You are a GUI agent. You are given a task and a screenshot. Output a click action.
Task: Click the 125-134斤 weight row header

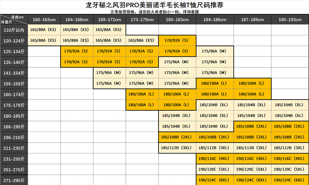tap(14, 51)
